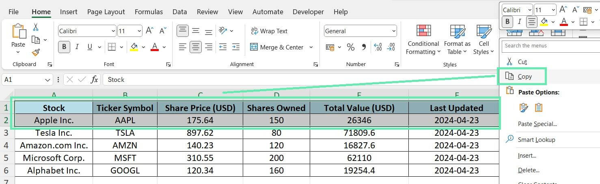This screenshot has width=600, height=184.
Task: Open Format as Table dropdown
Action: click(457, 40)
